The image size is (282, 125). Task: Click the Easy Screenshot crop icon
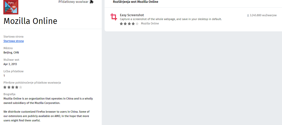[114, 17]
